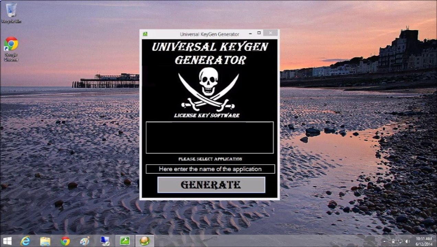This screenshot has width=437, height=247.
Task: Click the green key icon in taskbar
Action: 124,241
